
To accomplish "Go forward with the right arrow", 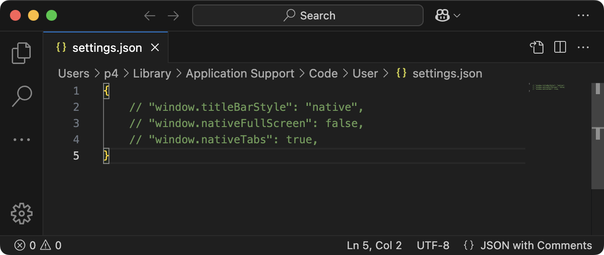I will (173, 16).
